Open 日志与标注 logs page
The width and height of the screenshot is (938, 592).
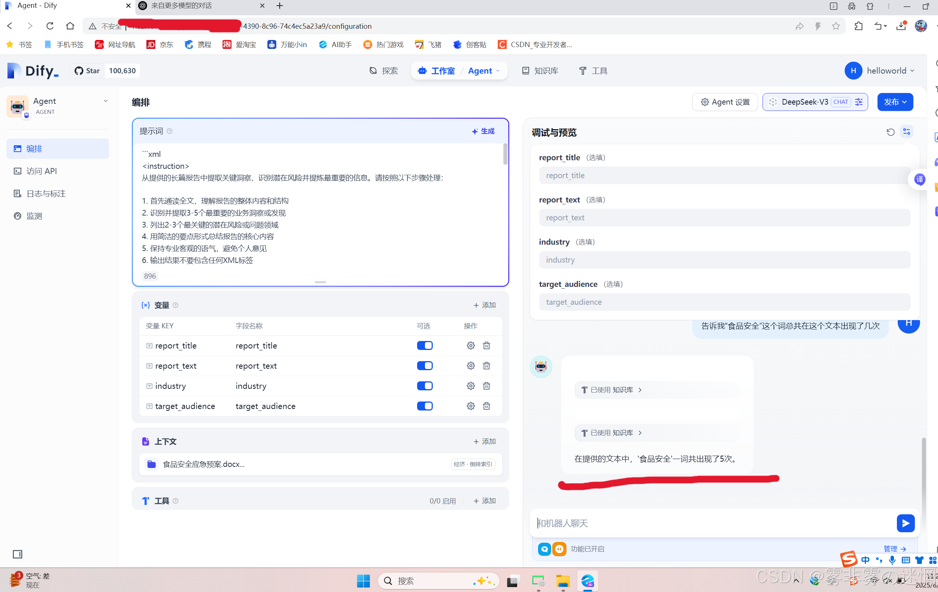tap(58, 194)
